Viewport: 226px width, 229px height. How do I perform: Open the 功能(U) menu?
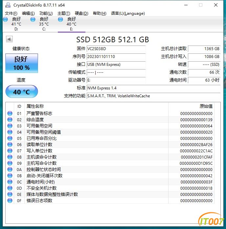(46, 13)
